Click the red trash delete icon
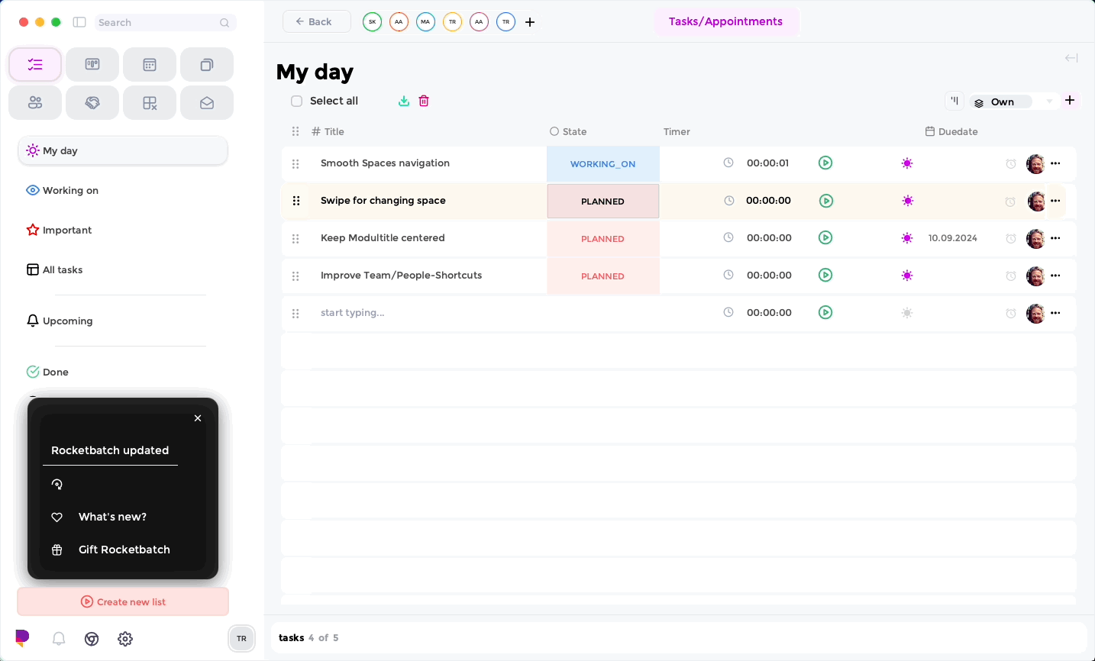The image size is (1095, 661). pyautogui.click(x=424, y=101)
